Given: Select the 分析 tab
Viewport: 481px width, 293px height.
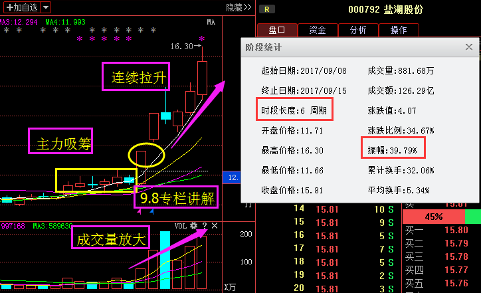Looking at the screenshot, I should (357, 30).
